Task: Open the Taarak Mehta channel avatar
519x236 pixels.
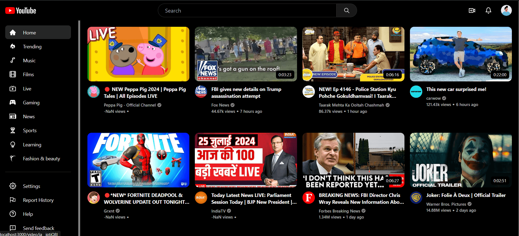Action: pyautogui.click(x=309, y=92)
